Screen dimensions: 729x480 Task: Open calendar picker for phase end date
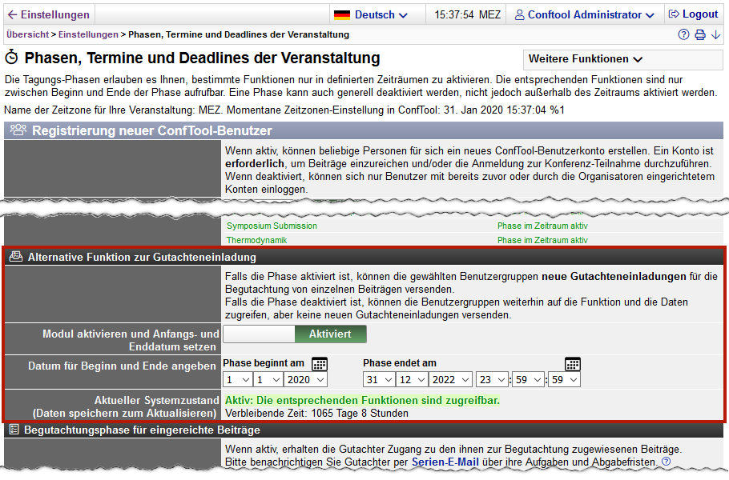coord(572,364)
